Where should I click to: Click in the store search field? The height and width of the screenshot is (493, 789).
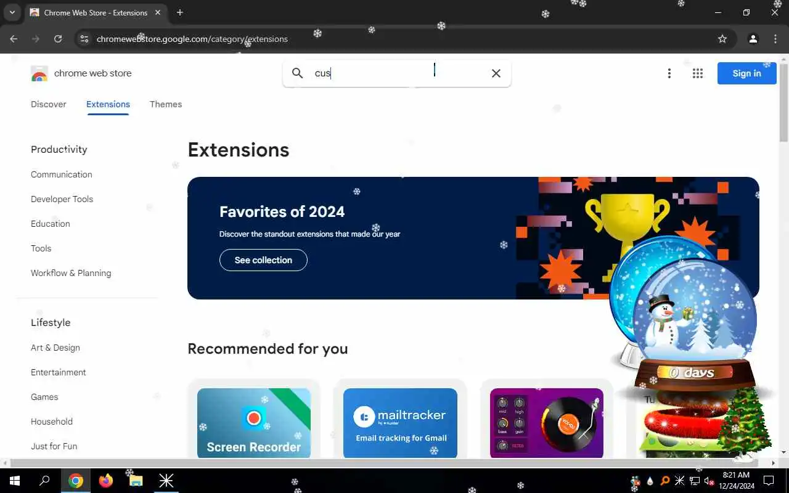(398, 73)
